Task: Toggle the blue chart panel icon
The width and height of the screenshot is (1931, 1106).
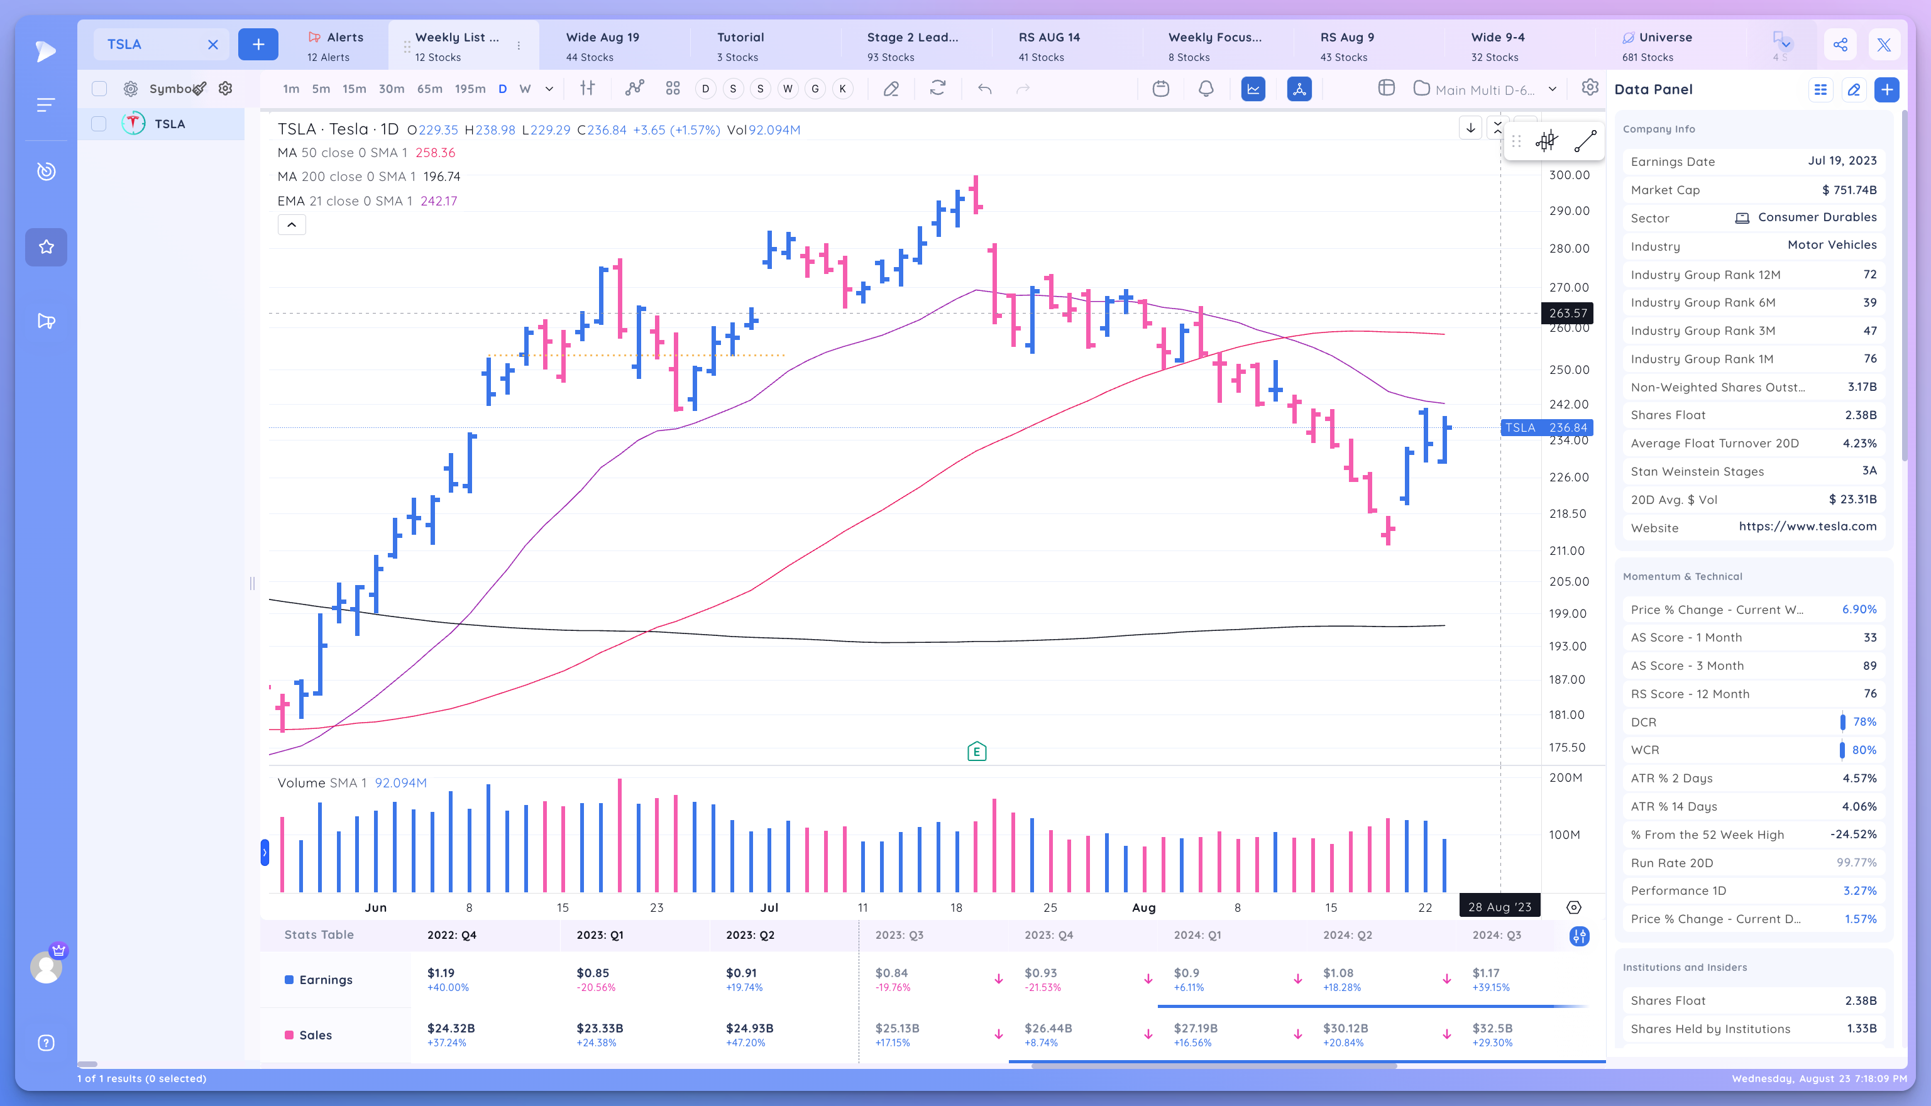Action: [x=1253, y=89]
